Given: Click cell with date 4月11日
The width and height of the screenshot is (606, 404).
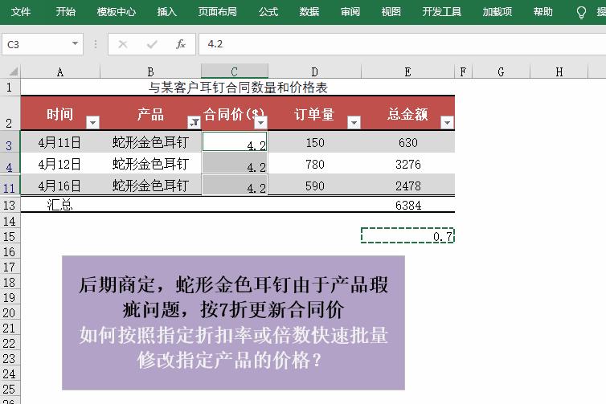Looking at the screenshot, I should (x=60, y=142).
